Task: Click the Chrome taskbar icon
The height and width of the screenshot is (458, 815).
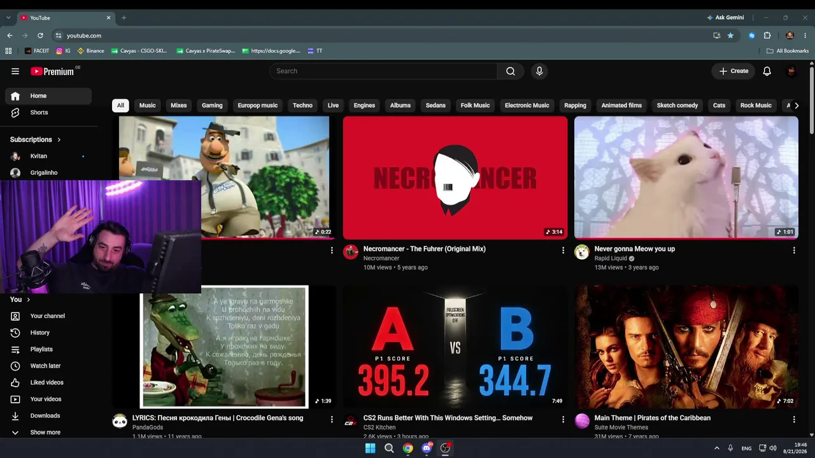Action: point(407,448)
